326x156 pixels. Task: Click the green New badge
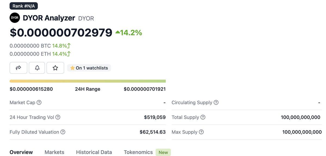[163, 152]
